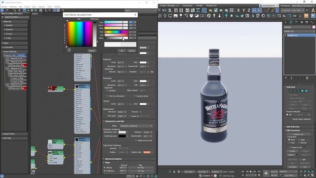Click the mask icon in the second toolbar row
Viewport: 316px width, 178px height.
(x=191, y=15)
